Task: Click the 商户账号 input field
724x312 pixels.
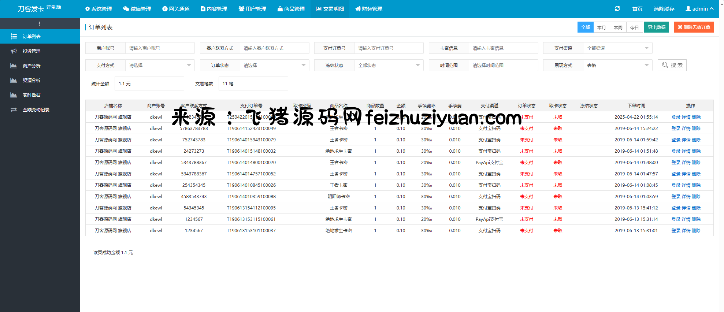Action: (x=160, y=48)
